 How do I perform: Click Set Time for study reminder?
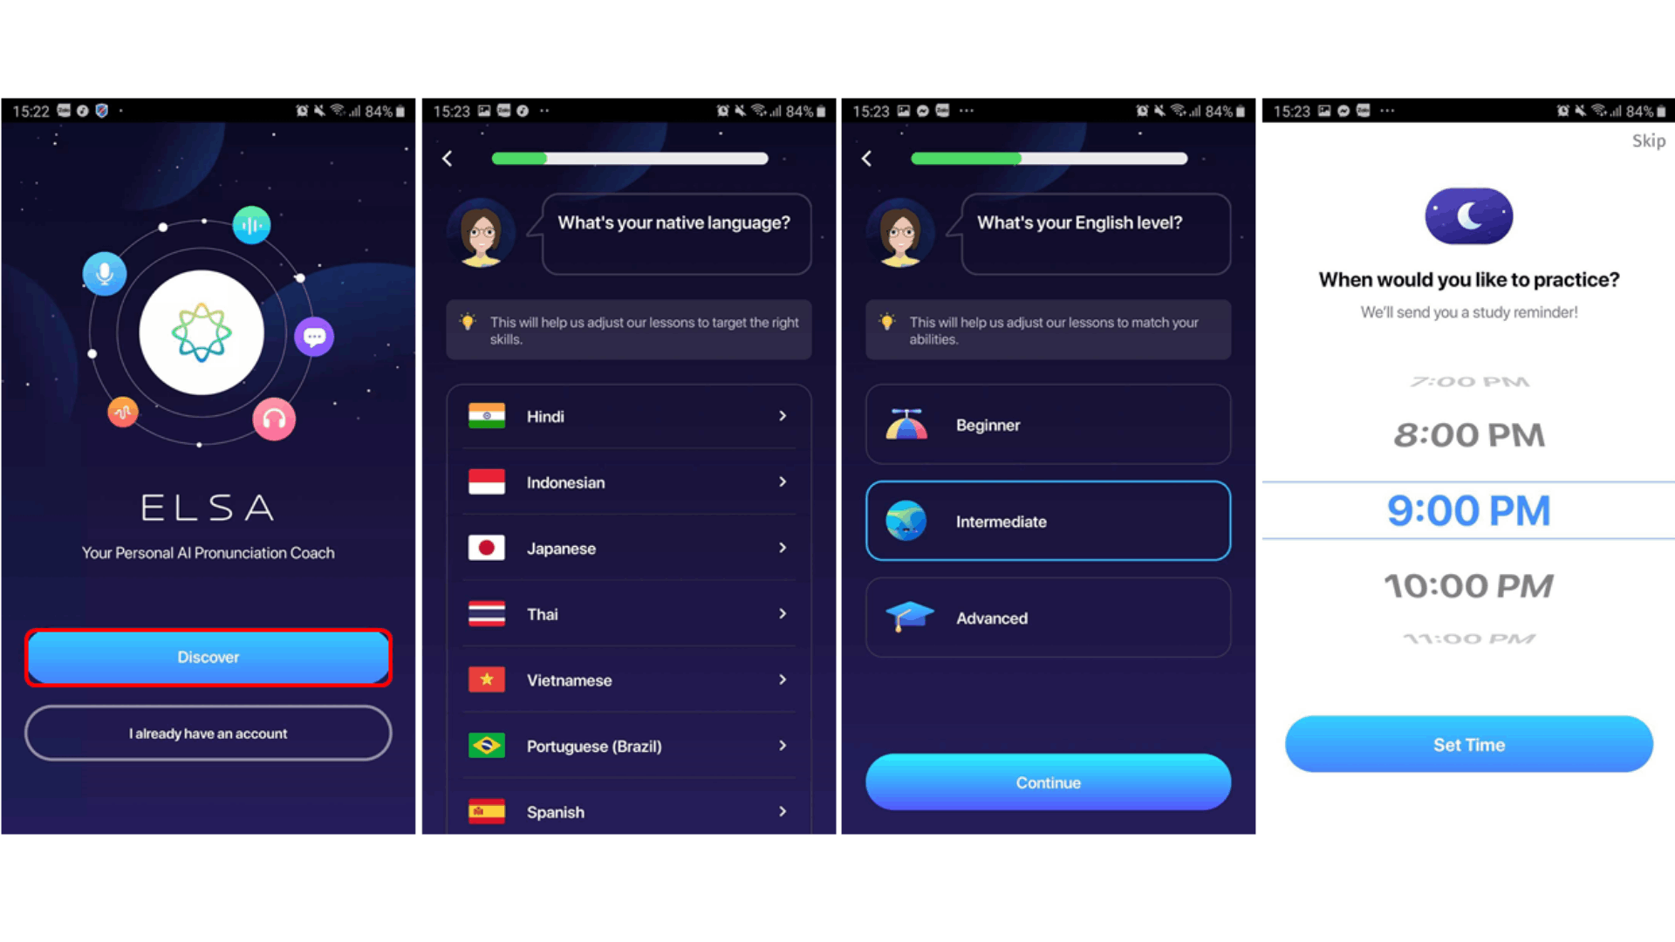point(1468,744)
